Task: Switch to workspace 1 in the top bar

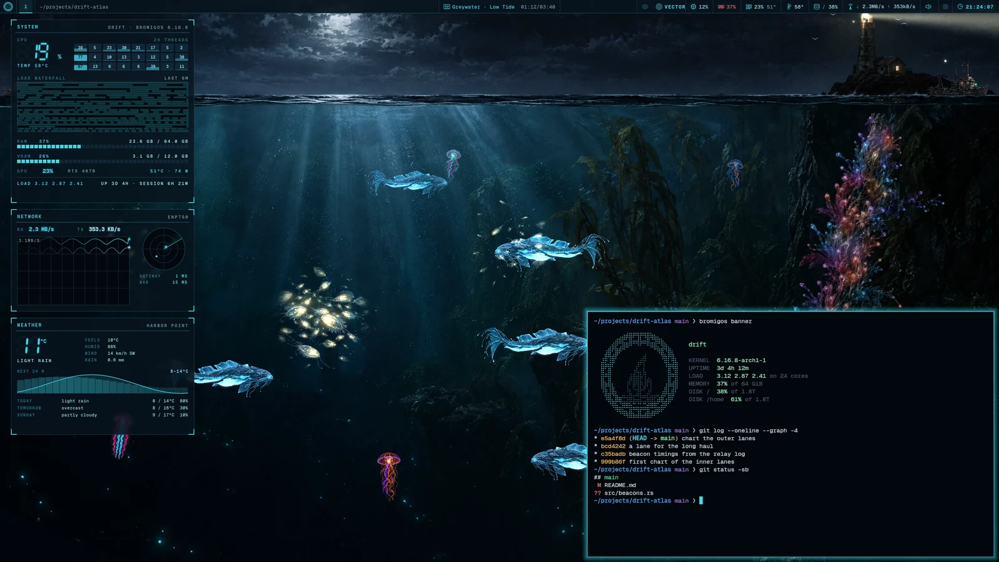Action: click(x=26, y=7)
